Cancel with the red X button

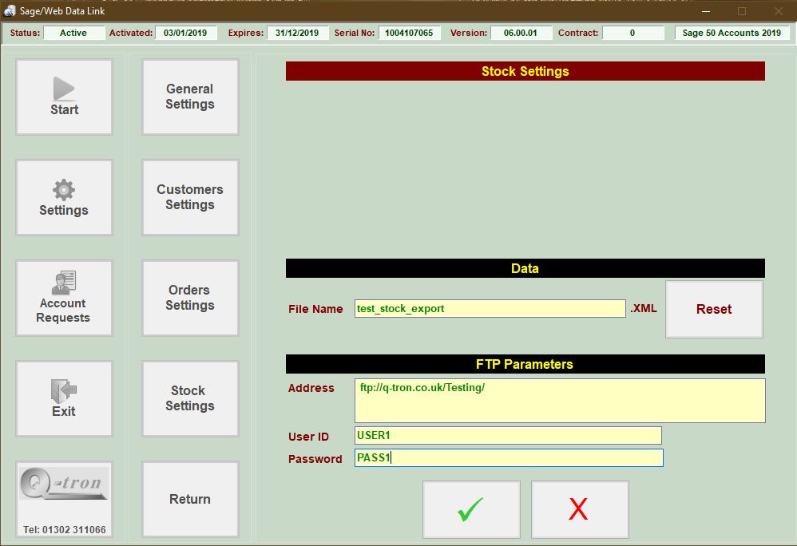tap(580, 509)
